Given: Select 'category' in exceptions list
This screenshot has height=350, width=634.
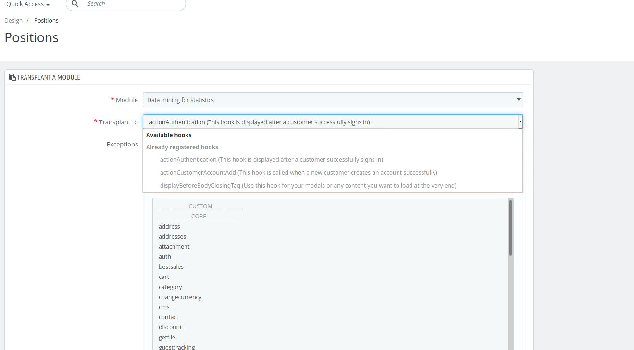Looking at the screenshot, I should pos(330,287).
